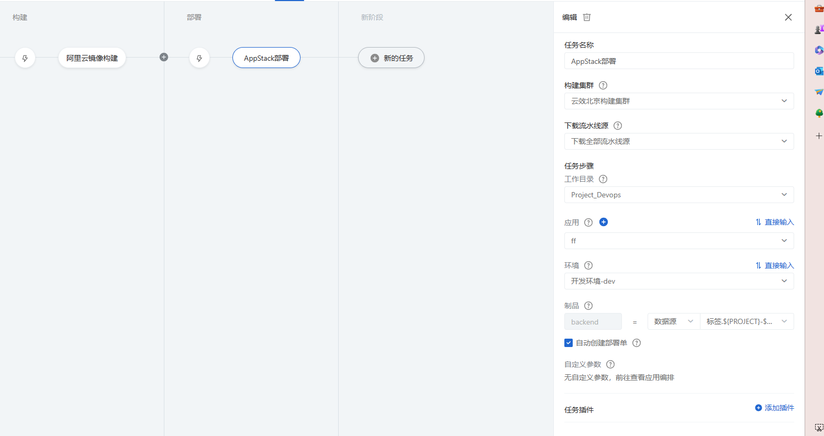Open the help tooltip for 自动创建部署单

[637, 343]
